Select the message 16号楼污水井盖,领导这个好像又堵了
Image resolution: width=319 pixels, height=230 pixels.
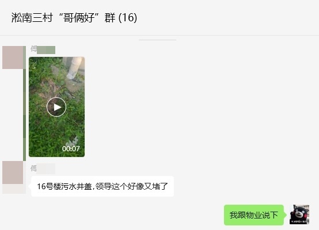coord(102,186)
